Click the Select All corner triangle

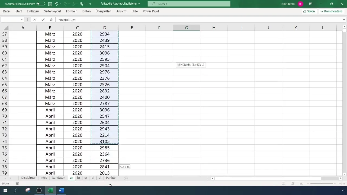7,28
